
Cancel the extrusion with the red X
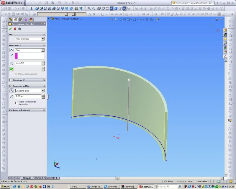[x=15, y=29]
